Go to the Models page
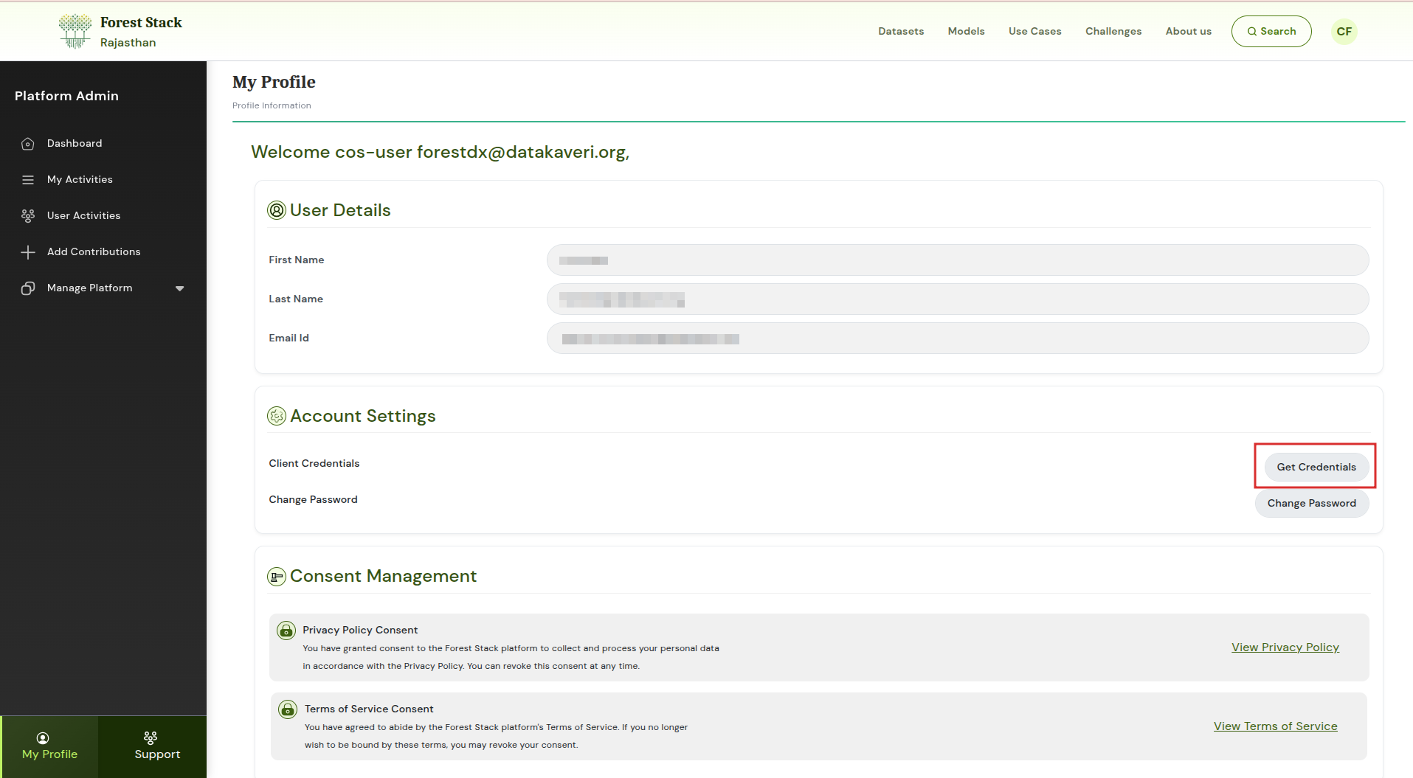This screenshot has width=1413, height=778. click(x=966, y=32)
